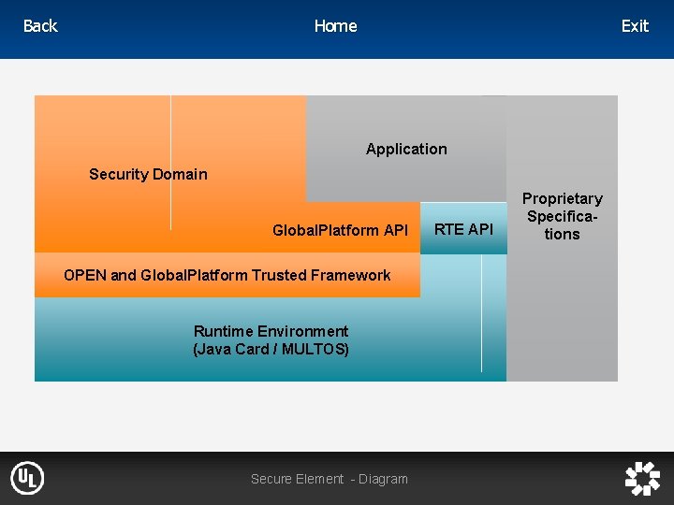The height and width of the screenshot is (505, 674).
Task: Open the Home screen
Action: 336,26
